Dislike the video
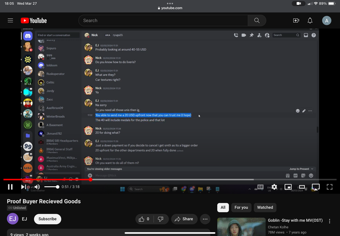340x236 pixels. point(160,219)
